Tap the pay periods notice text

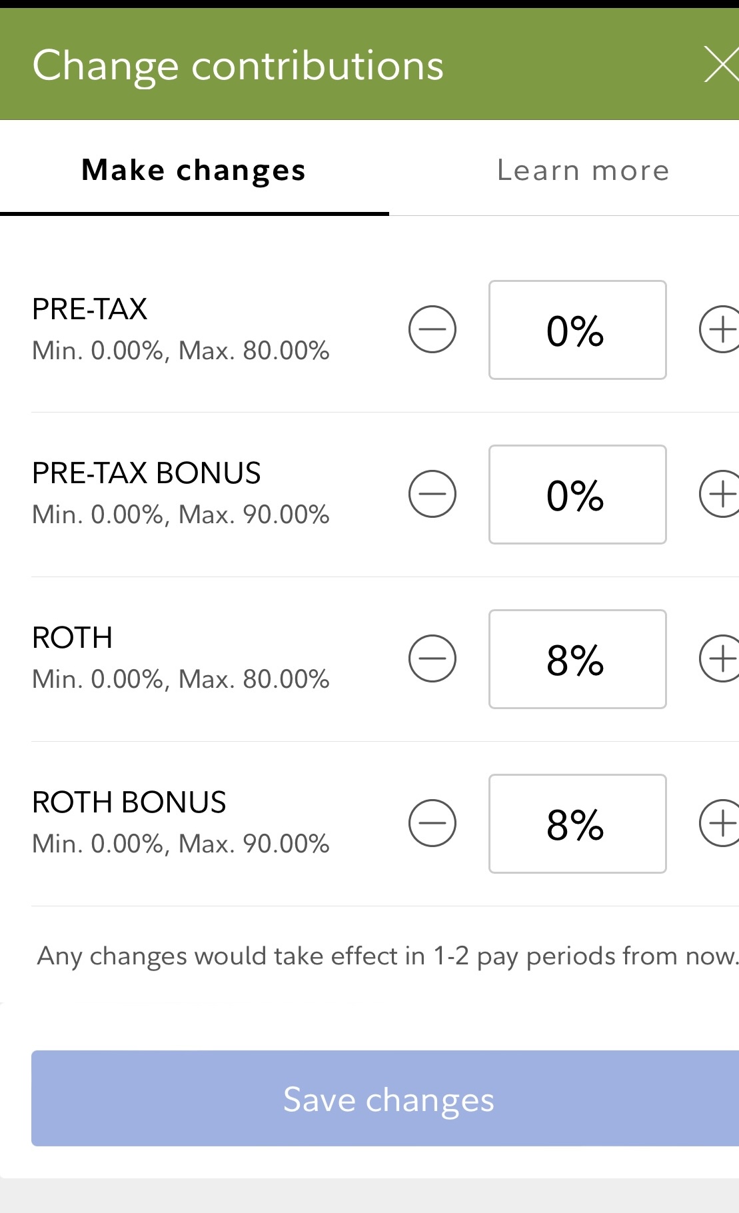388,956
